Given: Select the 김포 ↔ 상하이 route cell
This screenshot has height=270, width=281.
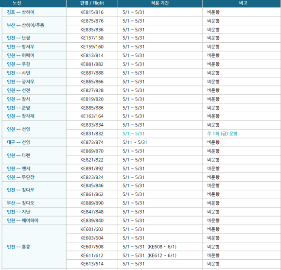Looking at the screenshot, I should coord(34,12).
